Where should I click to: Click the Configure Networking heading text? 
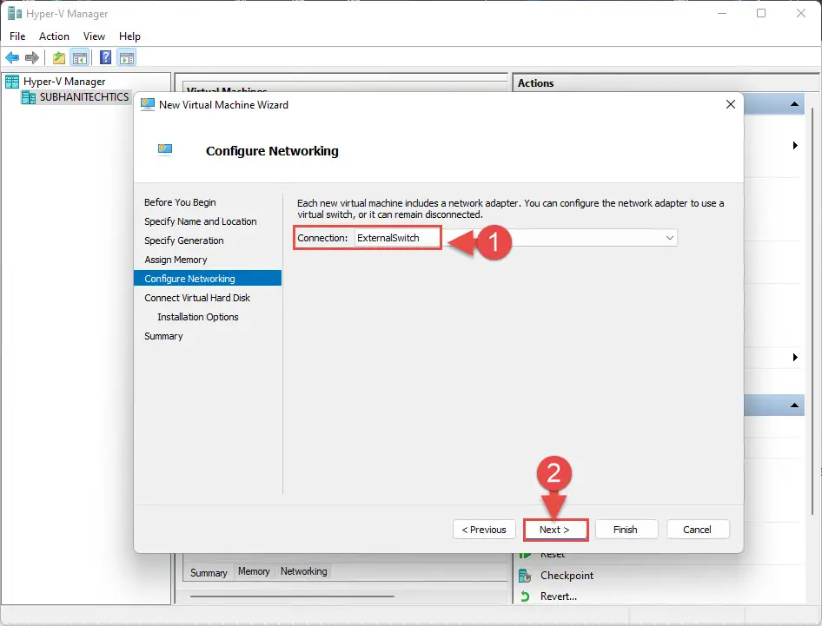point(272,151)
